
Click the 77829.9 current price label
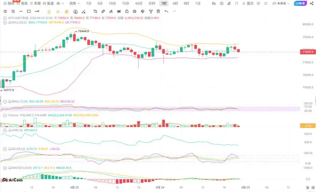tap(308, 52)
